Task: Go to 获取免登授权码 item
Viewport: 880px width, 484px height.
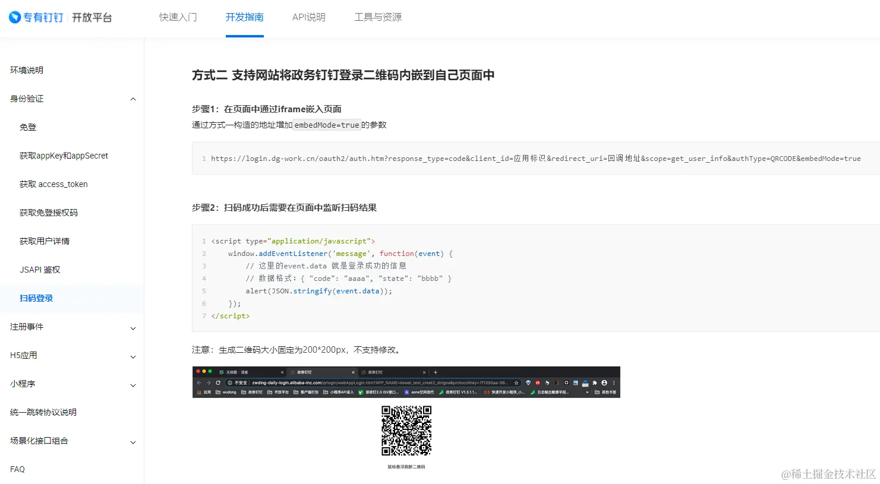Action: coord(49,213)
